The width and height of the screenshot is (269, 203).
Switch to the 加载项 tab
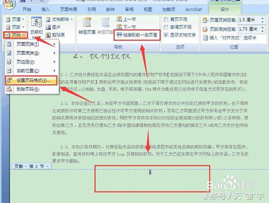coord(169,9)
